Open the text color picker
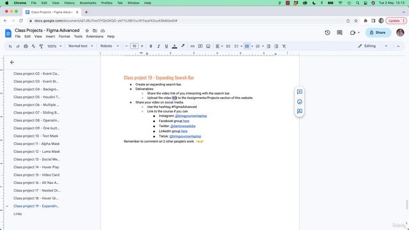Image resolution: width=409 pixels, height=230 pixels. [x=174, y=46]
